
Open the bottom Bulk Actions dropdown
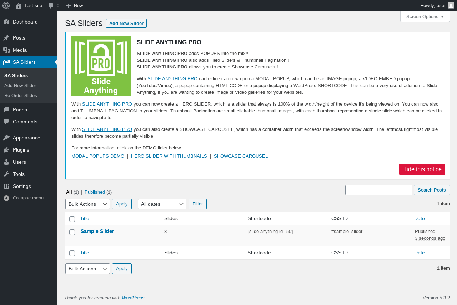[x=87, y=269]
